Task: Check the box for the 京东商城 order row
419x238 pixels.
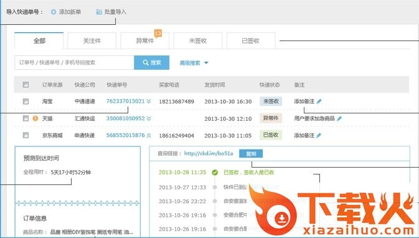Action: (x=26, y=135)
